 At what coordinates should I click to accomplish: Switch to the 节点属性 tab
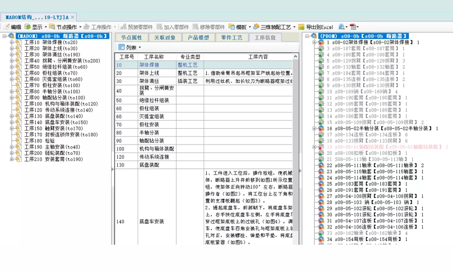tap(131, 37)
